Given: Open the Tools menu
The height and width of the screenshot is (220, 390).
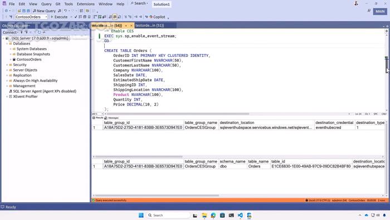Looking at the screenshot, I should tap(69, 4).
